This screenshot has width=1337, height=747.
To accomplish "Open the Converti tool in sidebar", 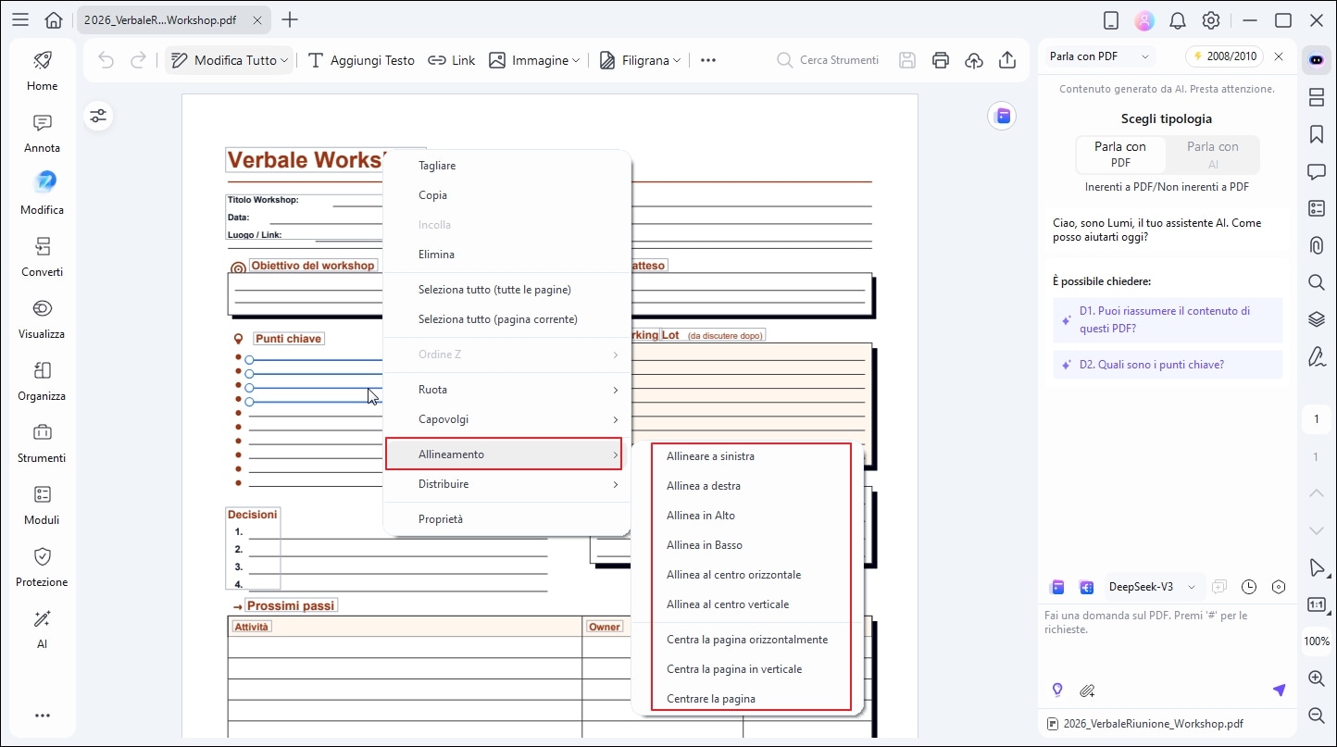I will click(x=43, y=257).
